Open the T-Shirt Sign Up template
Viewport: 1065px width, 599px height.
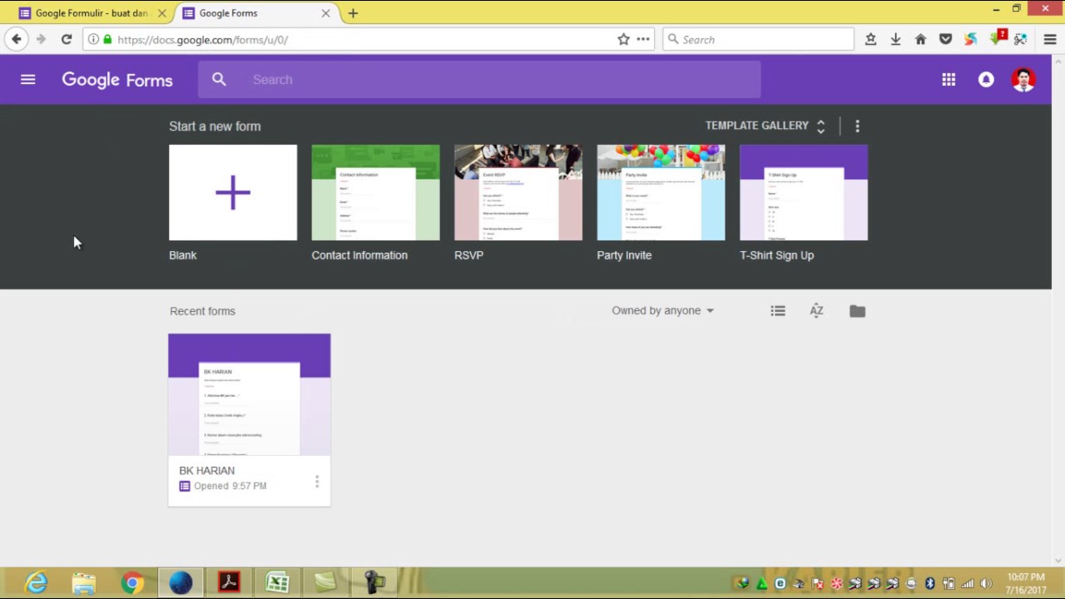pos(804,192)
